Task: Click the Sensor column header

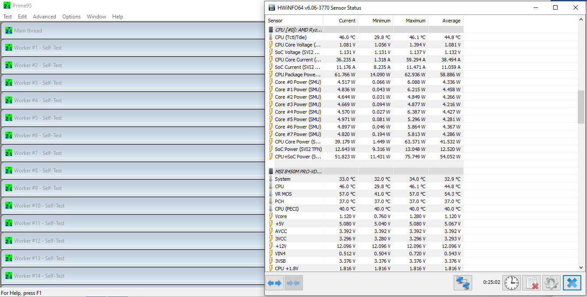Action: click(294, 21)
